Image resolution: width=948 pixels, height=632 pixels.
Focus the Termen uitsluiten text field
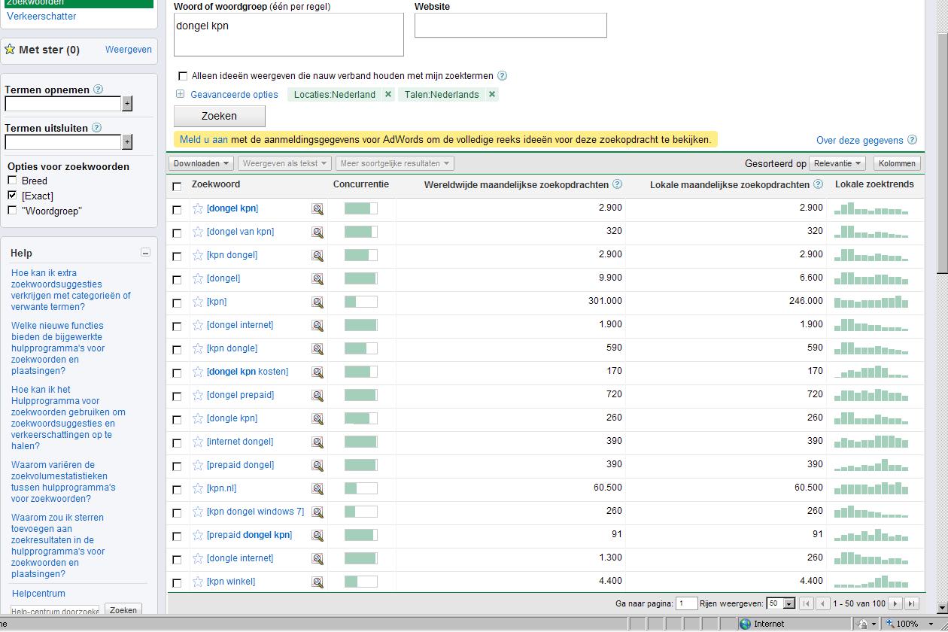tap(63, 141)
